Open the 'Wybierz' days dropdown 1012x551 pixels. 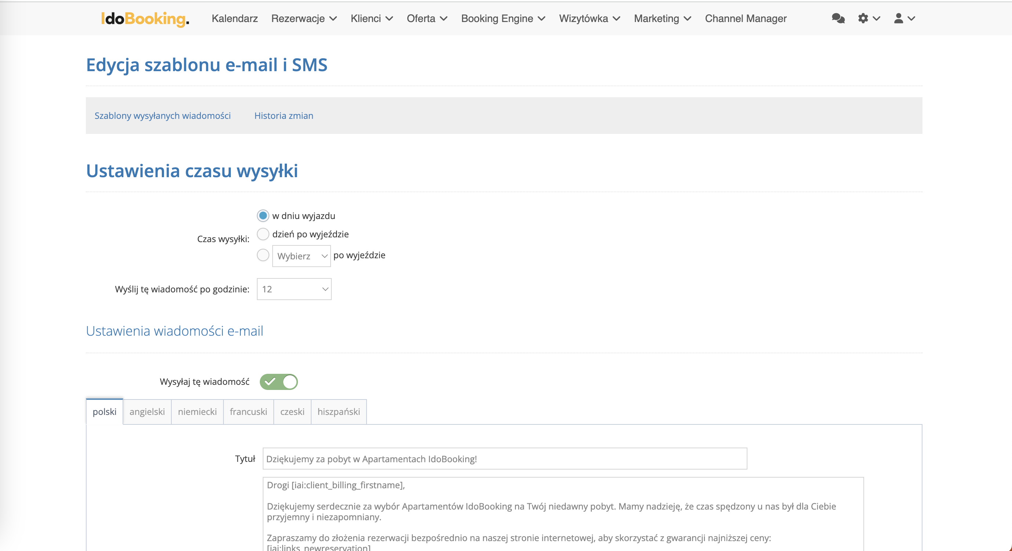tap(301, 256)
